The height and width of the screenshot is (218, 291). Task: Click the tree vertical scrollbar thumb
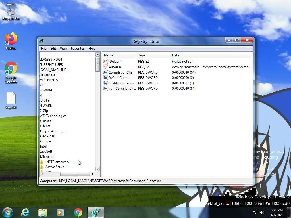(98, 64)
